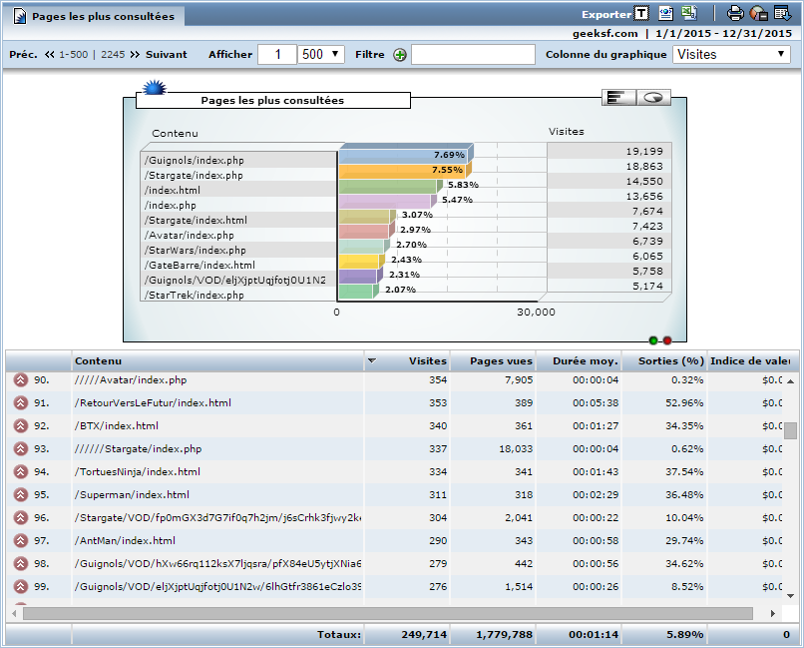
Task: Click /BTX/index.html table entry
Action: pos(117,426)
